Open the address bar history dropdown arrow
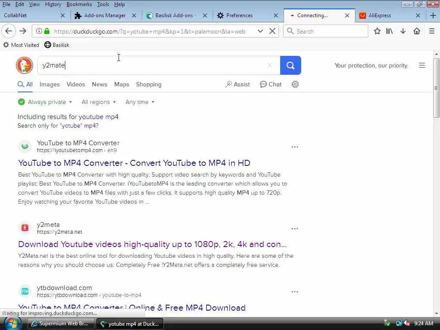The height and width of the screenshot is (330, 440). point(260,31)
